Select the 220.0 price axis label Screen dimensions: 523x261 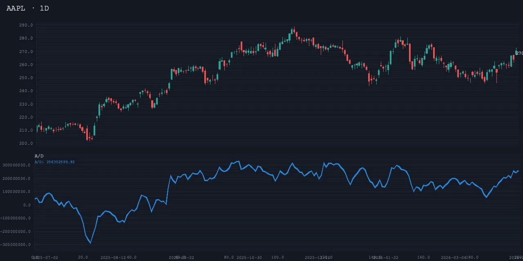coord(26,117)
